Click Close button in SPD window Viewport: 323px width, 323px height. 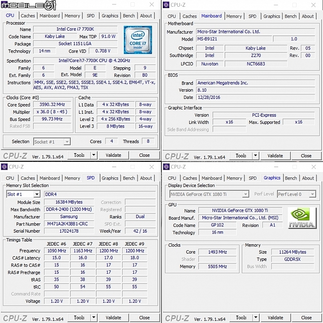coord(144,318)
